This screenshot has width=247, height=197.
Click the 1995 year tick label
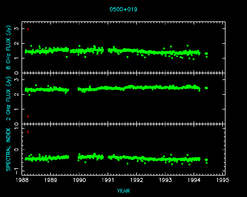click(x=223, y=180)
